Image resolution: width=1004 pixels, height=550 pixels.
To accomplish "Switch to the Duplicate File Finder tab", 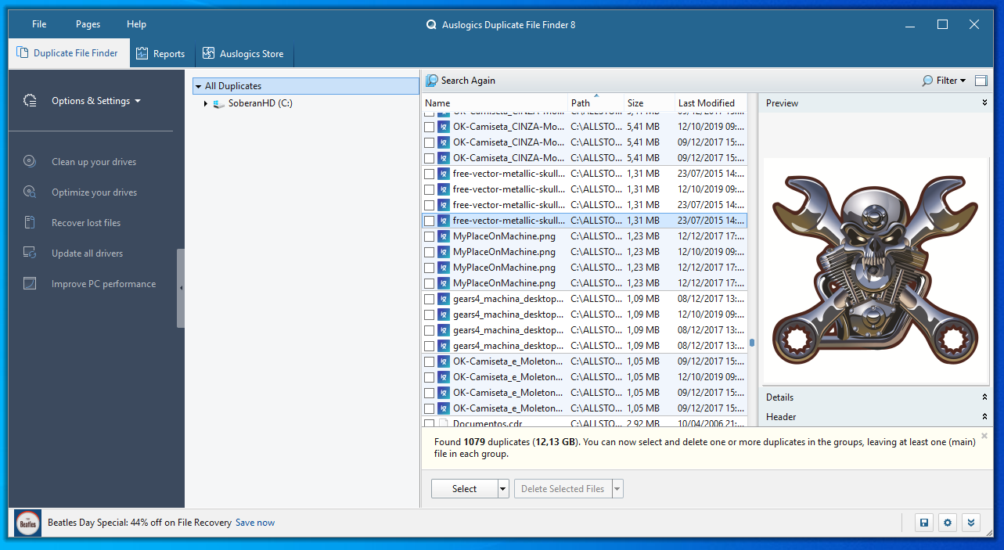I will point(67,53).
